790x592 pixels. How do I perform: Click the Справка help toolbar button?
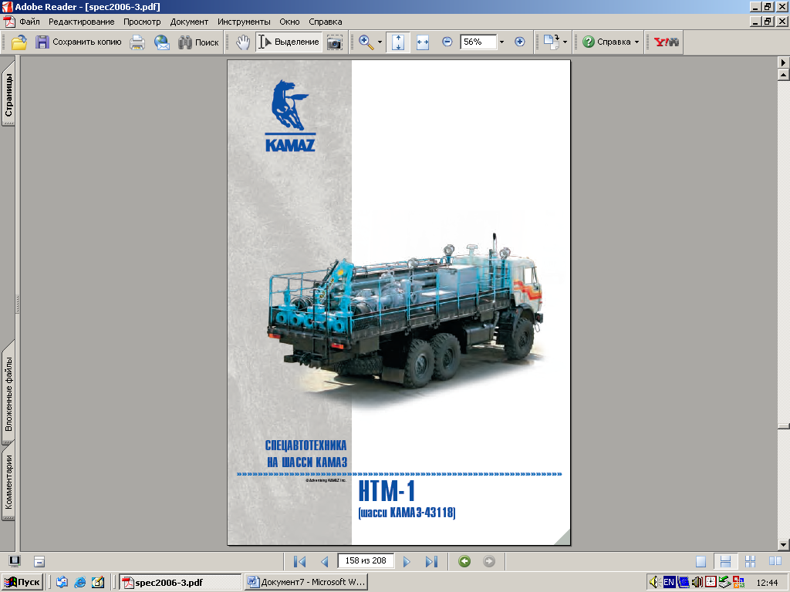(x=606, y=42)
